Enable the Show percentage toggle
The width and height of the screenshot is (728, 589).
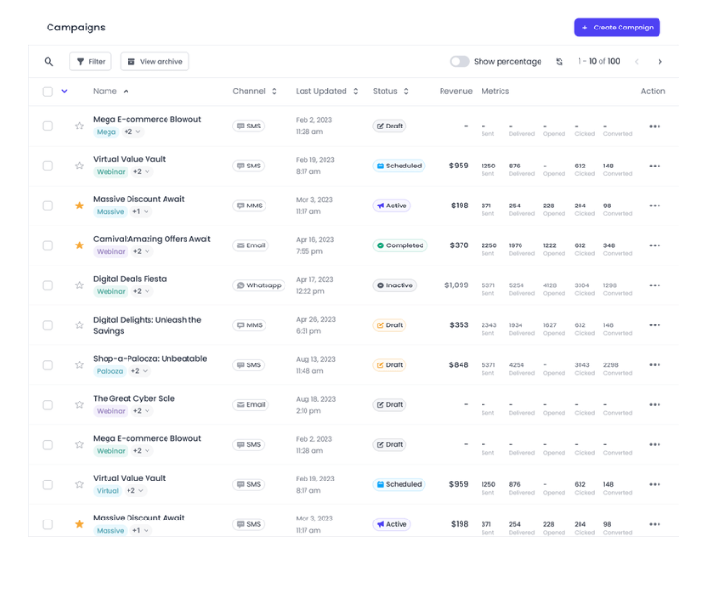[x=460, y=62]
